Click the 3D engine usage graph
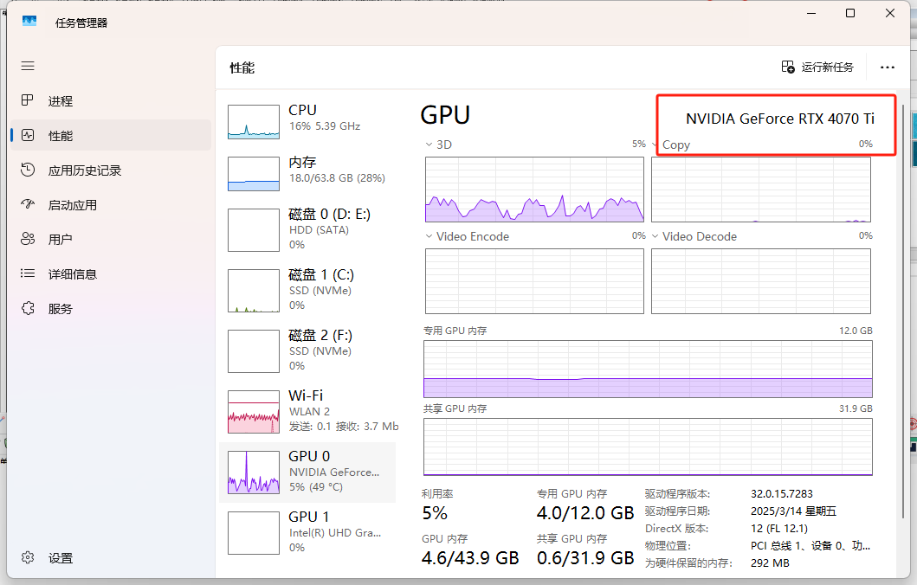The height and width of the screenshot is (585, 917). click(x=534, y=190)
